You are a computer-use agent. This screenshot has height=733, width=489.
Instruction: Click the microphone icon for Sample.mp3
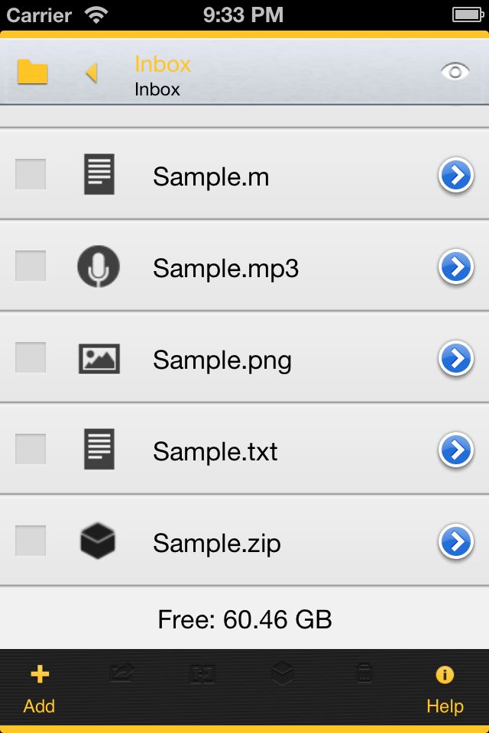tap(99, 266)
